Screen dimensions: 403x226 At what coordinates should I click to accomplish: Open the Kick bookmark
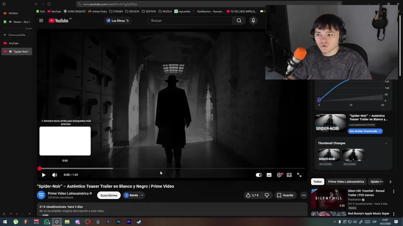coord(41,11)
